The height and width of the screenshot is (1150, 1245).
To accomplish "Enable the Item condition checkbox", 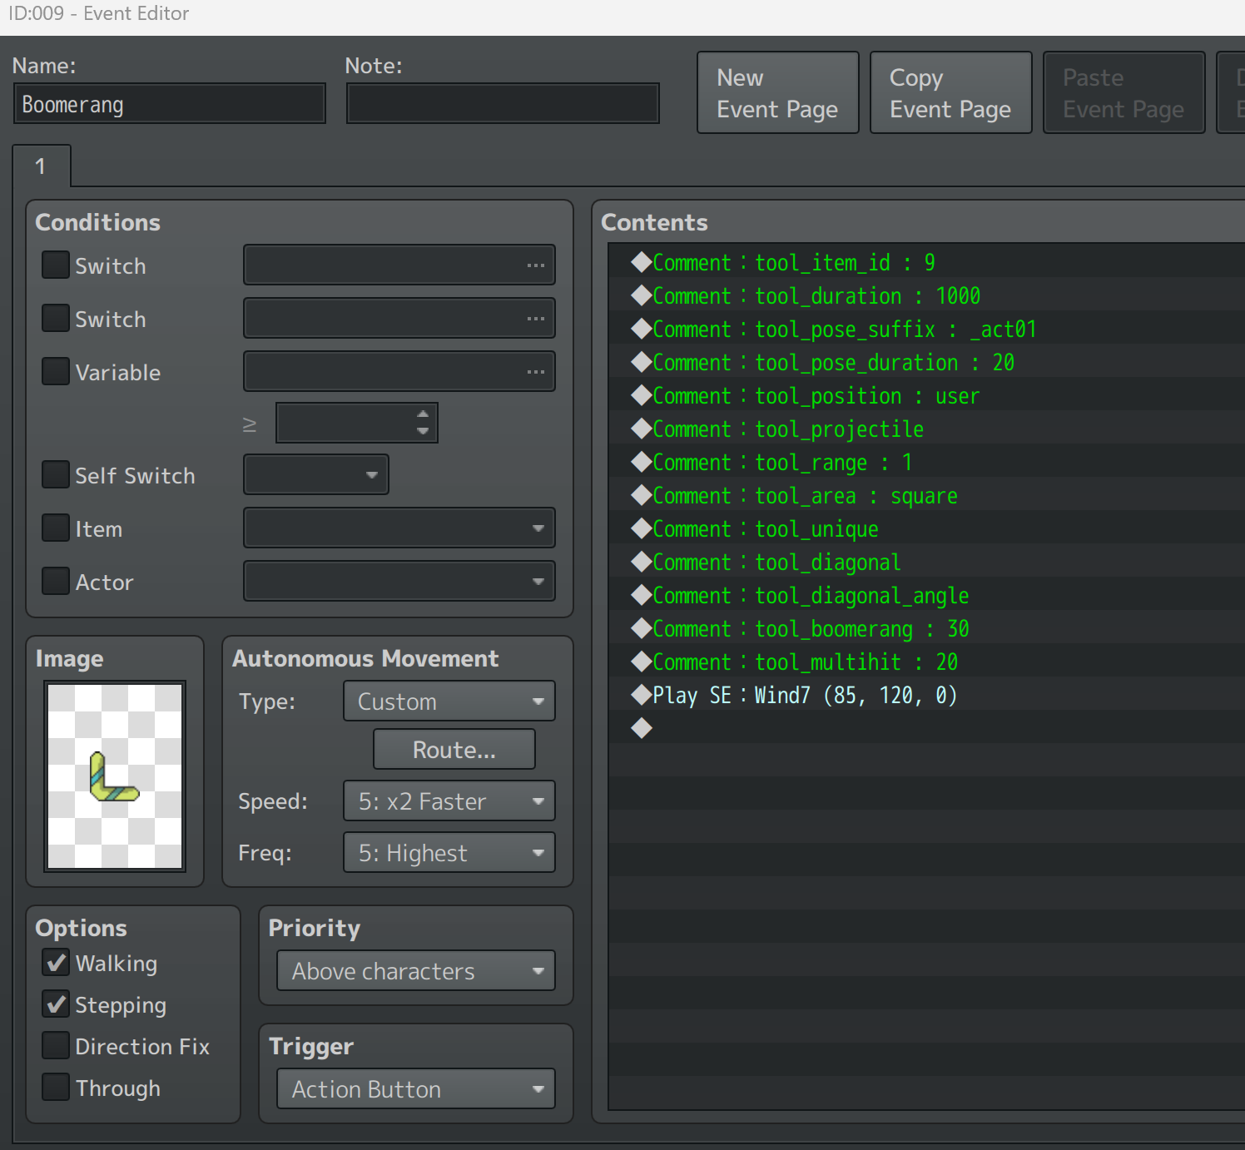I will pos(56,528).
